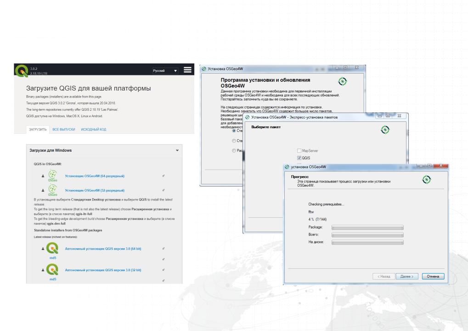Click the external link icon on the OSGeo4W 64-разрядный row

tap(164, 176)
